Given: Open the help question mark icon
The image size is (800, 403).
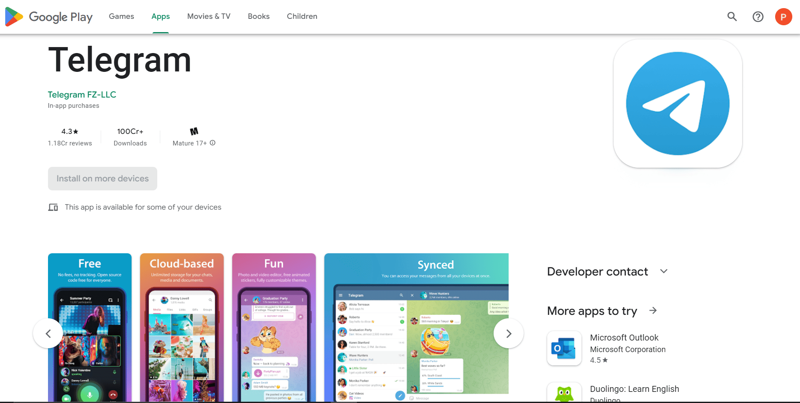Looking at the screenshot, I should (758, 17).
